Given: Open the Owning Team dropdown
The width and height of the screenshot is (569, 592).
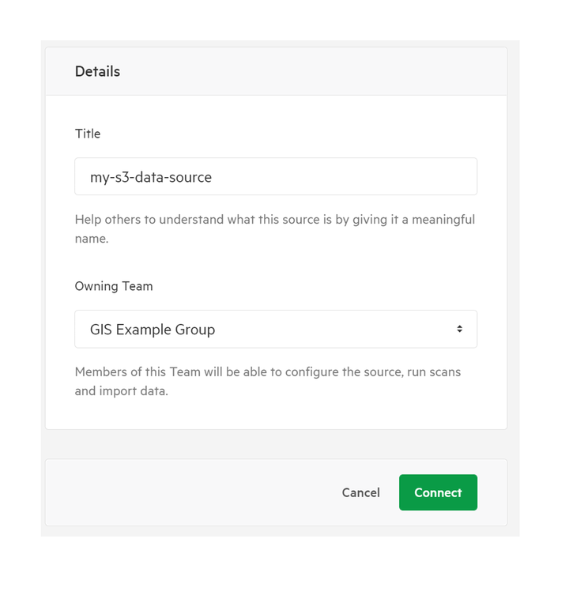Looking at the screenshot, I should [276, 329].
